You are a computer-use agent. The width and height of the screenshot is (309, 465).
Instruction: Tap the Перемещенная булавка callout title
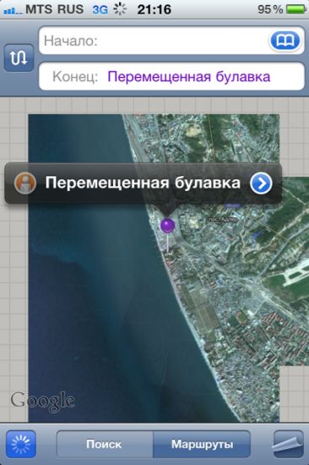143,183
